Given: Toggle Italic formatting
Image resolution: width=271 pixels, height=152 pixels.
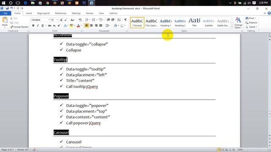Looking at the screenshot, I should pos(38,26).
